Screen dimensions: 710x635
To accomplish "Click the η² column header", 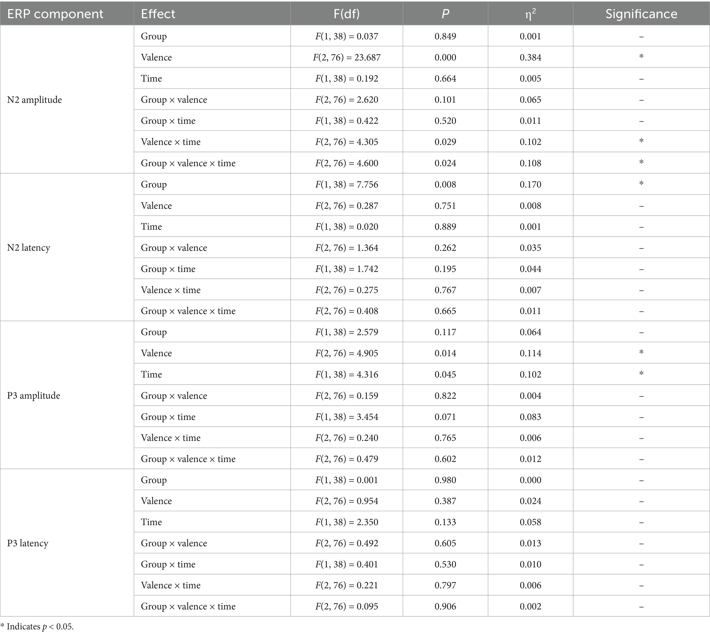I will pyautogui.click(x=530, y=14).
